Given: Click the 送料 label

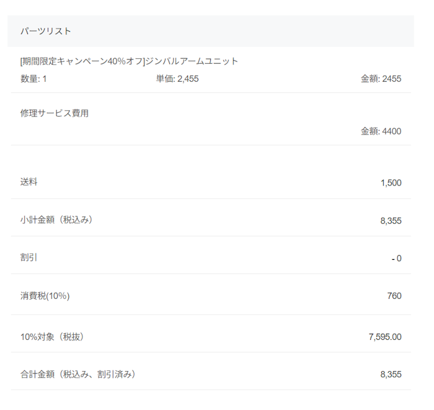Looking at the screenshot, I should pyautogui.click(x=29, y=182).
